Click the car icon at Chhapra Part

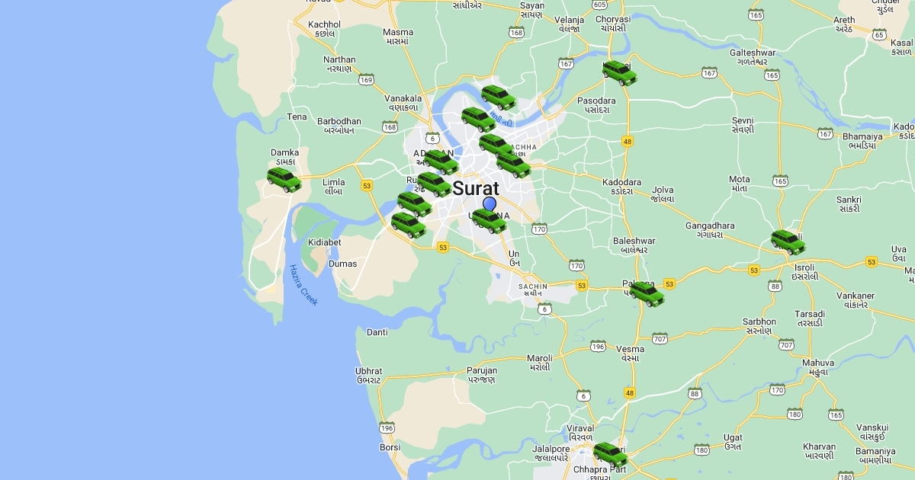coord(611,455)
